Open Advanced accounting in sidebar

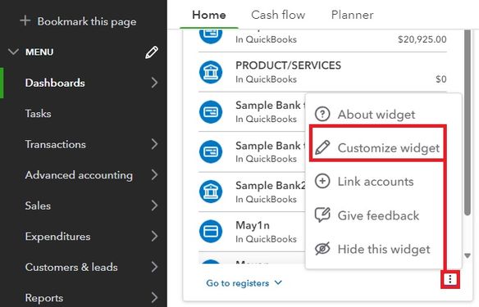[79, 175]
